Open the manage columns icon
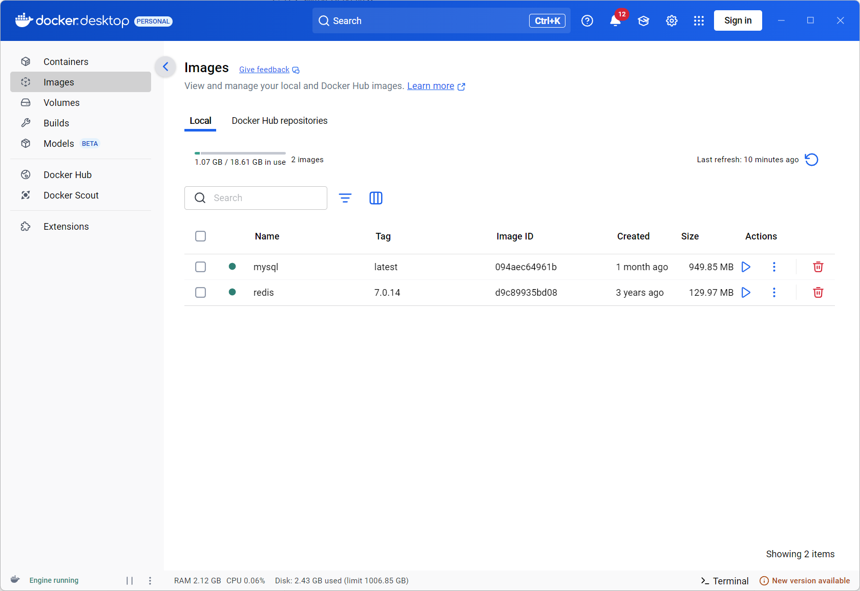860x591 pixels. pyautogui.click(x=376, y=198)
